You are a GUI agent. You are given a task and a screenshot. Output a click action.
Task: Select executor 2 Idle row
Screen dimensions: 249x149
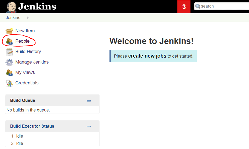click(x=52, y=143)
